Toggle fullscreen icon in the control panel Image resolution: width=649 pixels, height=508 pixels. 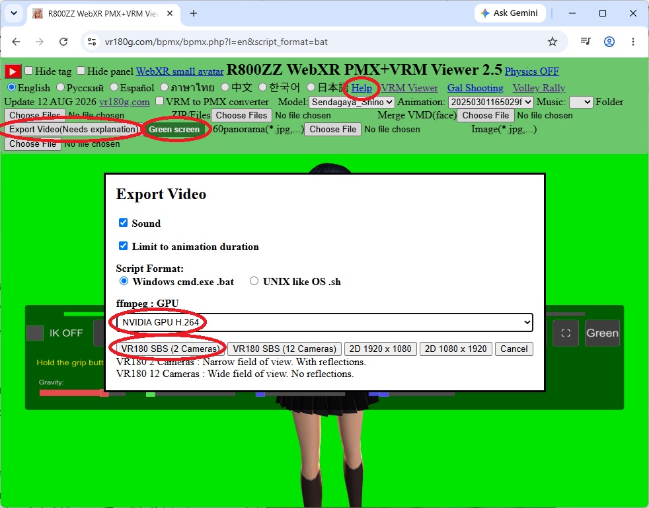pyautogui.click(x=566, y=333)
